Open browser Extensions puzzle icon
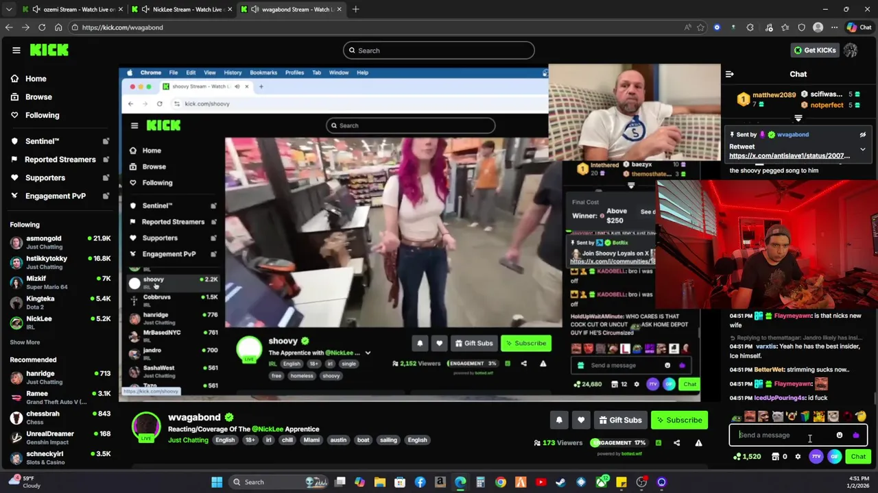Screen dimensions: 878x493 750,27
